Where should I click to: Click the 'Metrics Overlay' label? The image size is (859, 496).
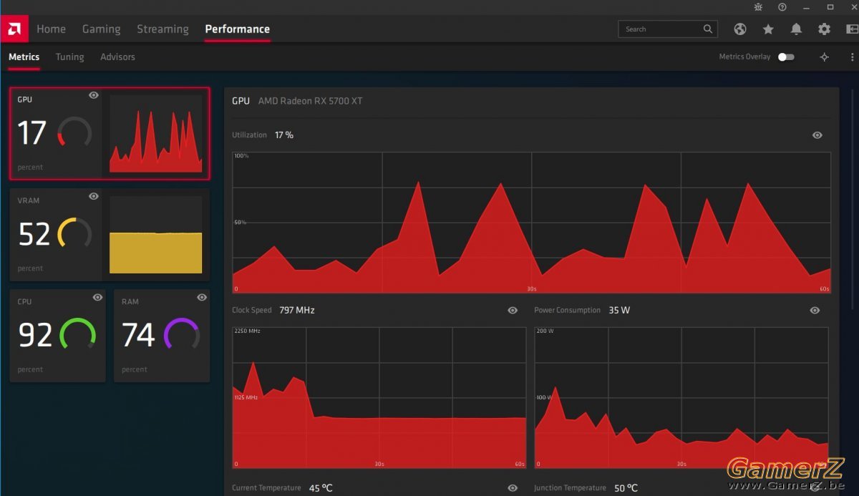[x=744, y=57]
